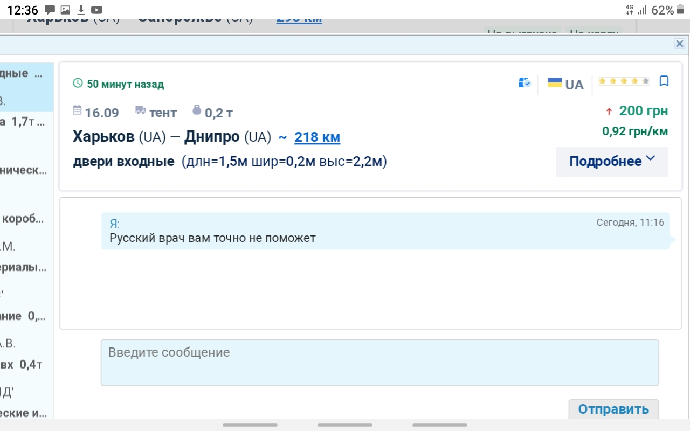Viewport: 690px width, 431px height.
Task: Click the Харьков origin city
Action: pyautogui.click(x=103, y=137)
